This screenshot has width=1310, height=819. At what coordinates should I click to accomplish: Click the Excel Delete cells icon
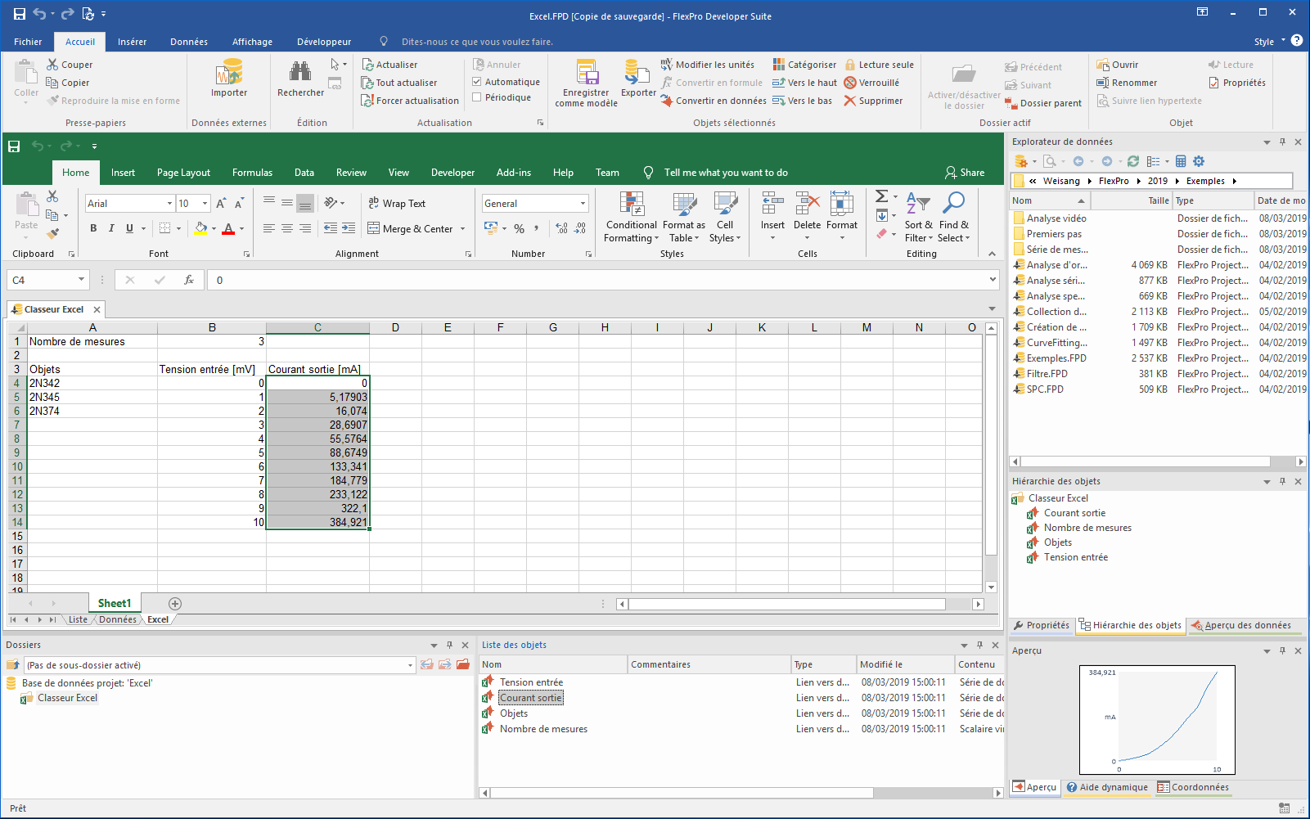807,204
